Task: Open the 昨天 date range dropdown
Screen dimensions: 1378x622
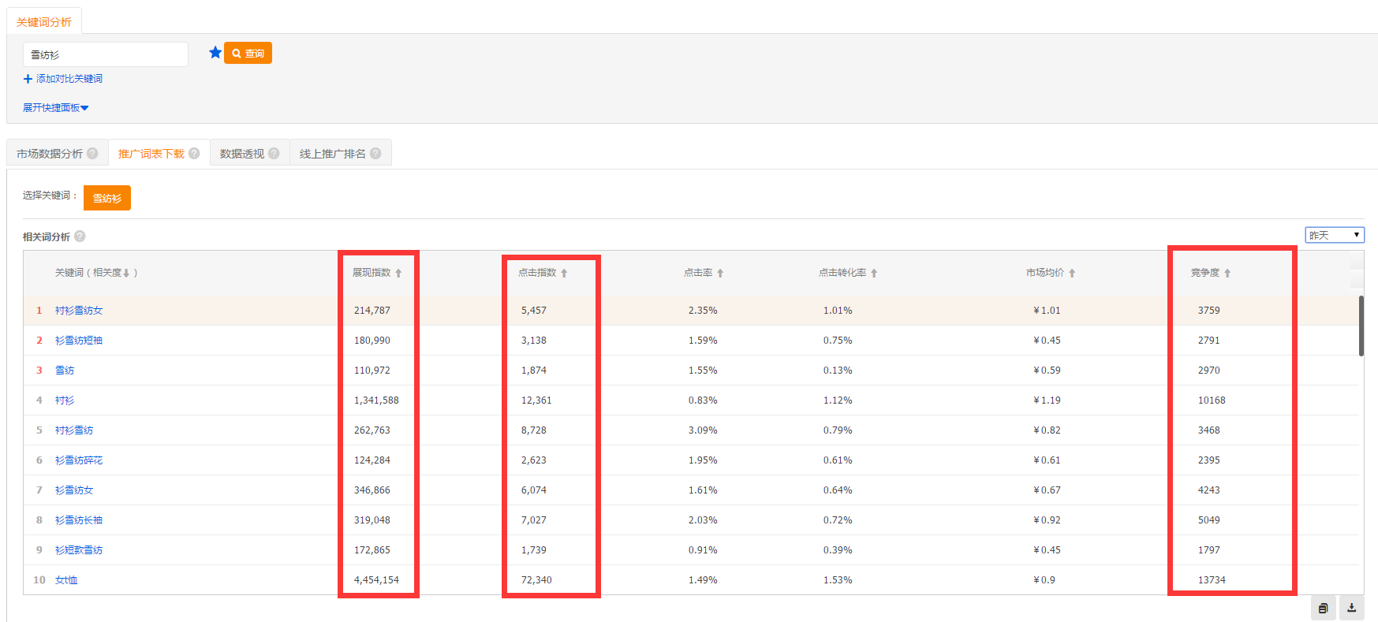Action: 1334,235
